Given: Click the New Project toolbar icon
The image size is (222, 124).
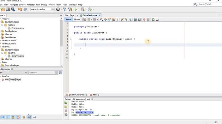Looking at the screenshot, I should click(x=2, y=9).
